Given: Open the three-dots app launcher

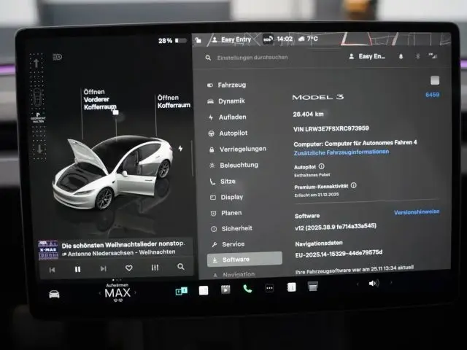Looking at the screenshot, I should click(x=269, y=288).
